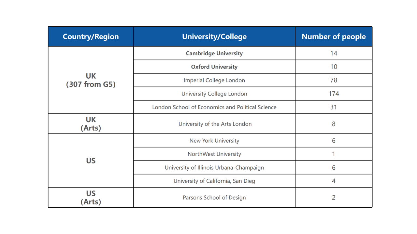This screenshot has height=234, width=417.
Task: Select the UK (307 from G5) cell
Action: click(91, 80)
